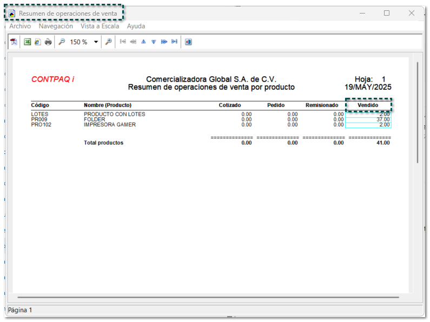Click the zoom in magnifier
430x322 pixels.
pyautogui.click(x=108, y=42)
